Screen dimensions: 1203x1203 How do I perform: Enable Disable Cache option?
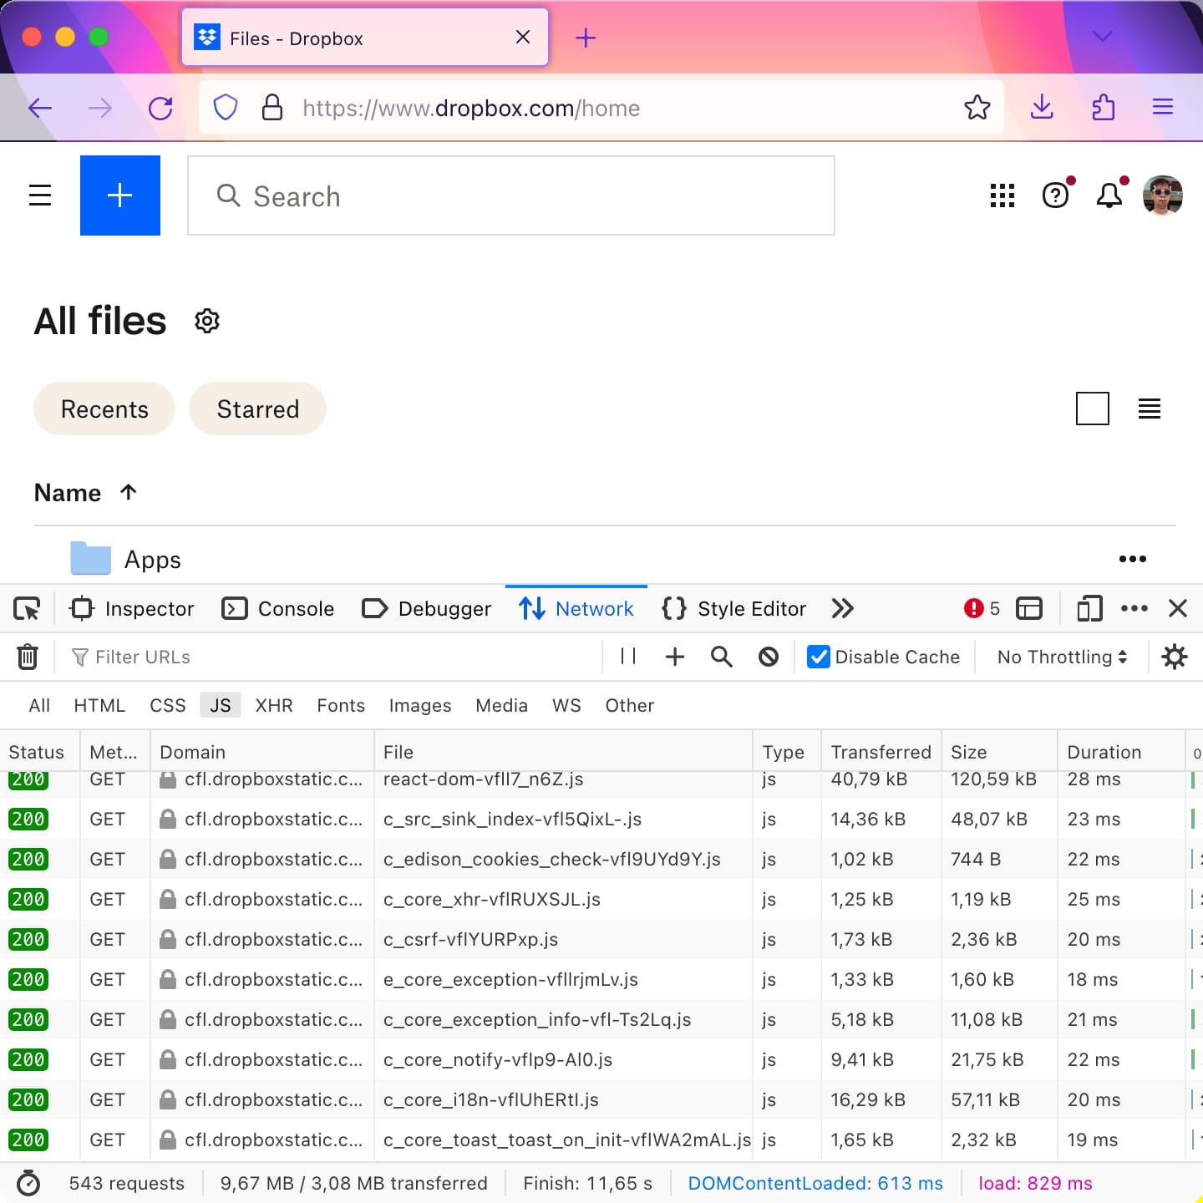pyautogui.click(x=817, y=657)
